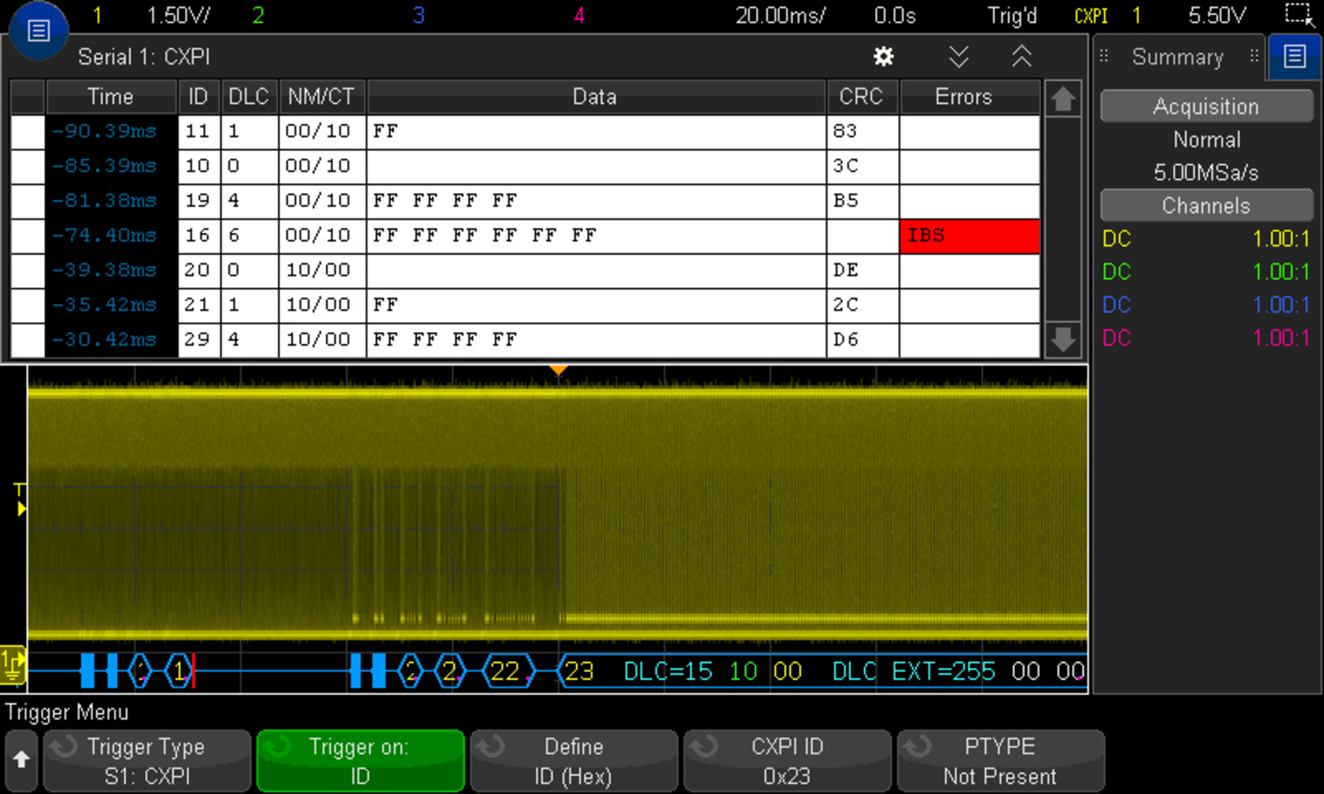This screenshot has height=794, width=1324.
Task: Open the Trigger on: ID selection softkey
Action: click(x=359, y=760)
